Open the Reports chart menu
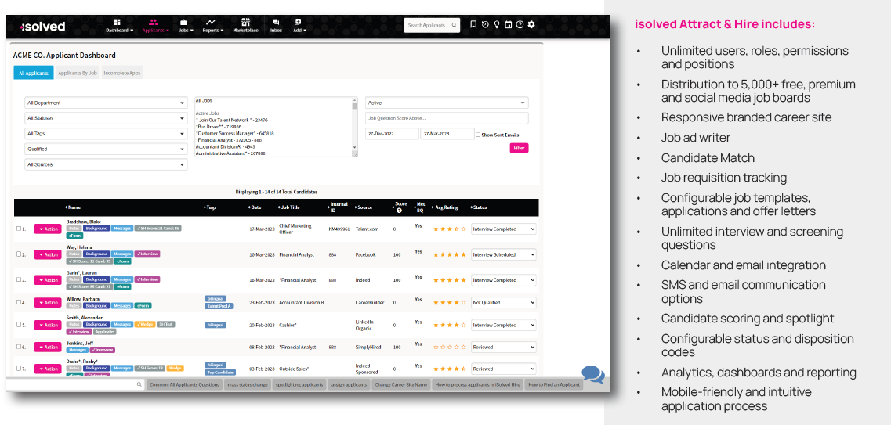This screenshot has height=425, width=891. [x=210, y=22]
